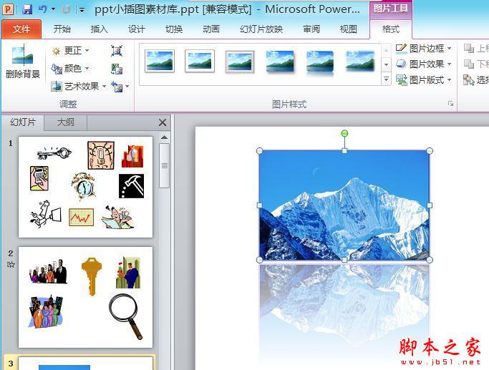Click the slide pane scrollbar thumb
Image resolution: width=489 pixels, height=370 pixels.
click(165, 165)
